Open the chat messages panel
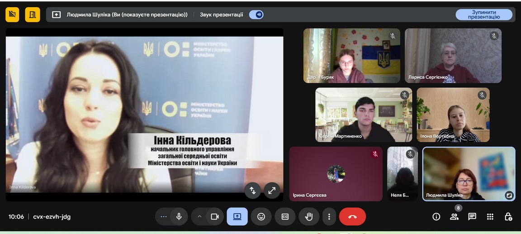This screenshot has width=521, height=234. (472, 217)
